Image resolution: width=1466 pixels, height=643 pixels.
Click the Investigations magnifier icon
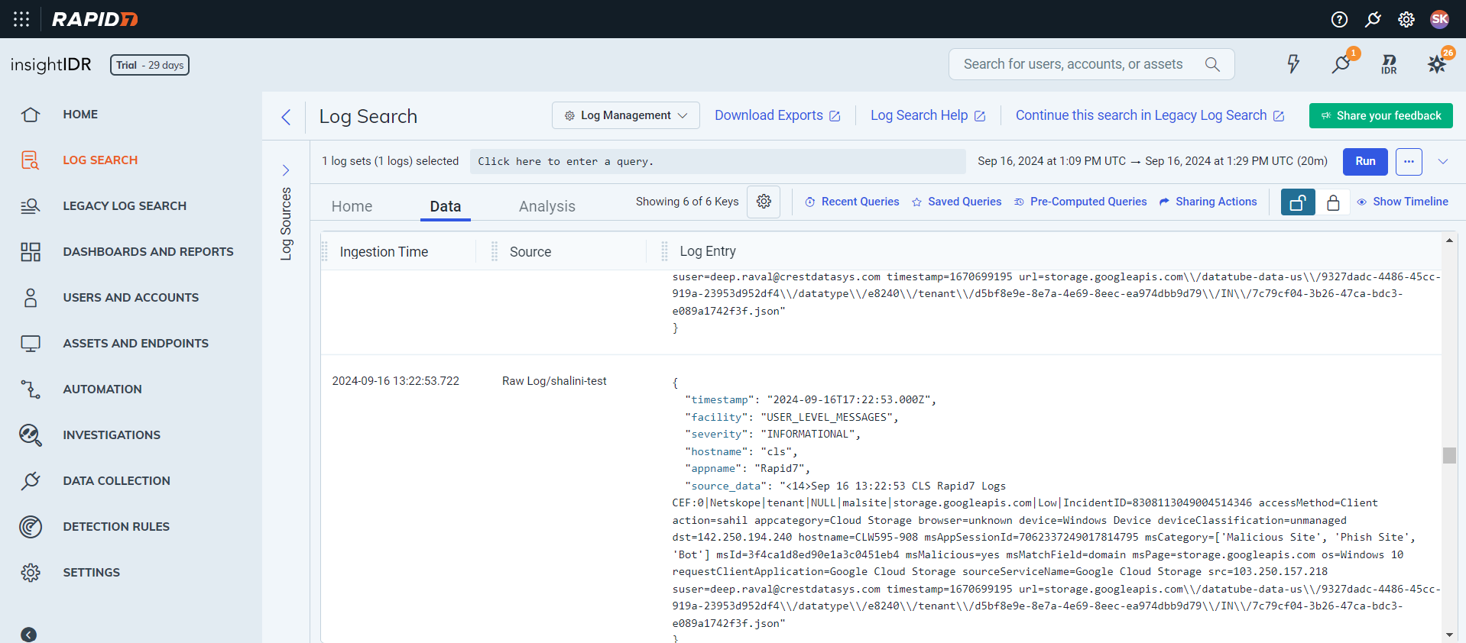point(31,435)
